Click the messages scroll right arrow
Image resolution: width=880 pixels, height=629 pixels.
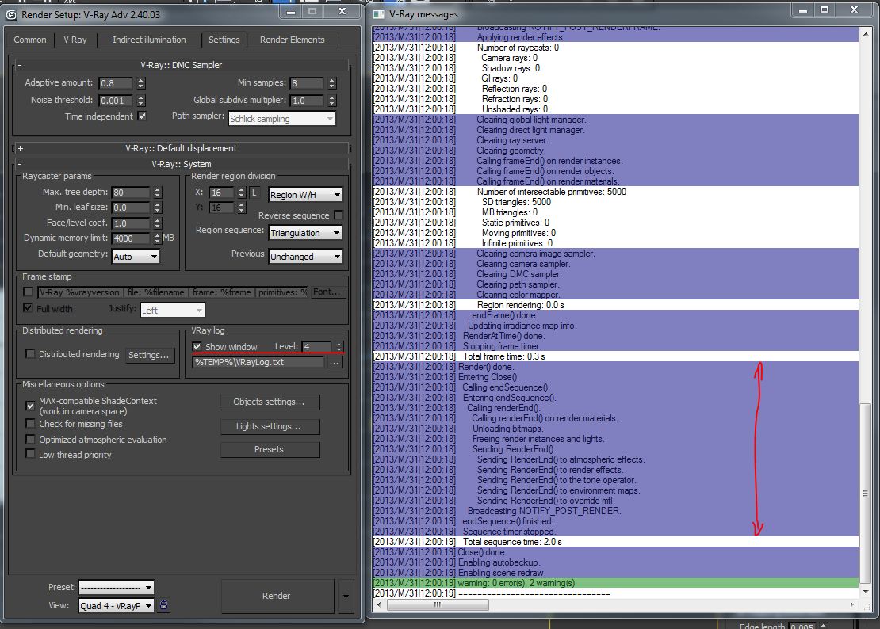pos(852,605)
